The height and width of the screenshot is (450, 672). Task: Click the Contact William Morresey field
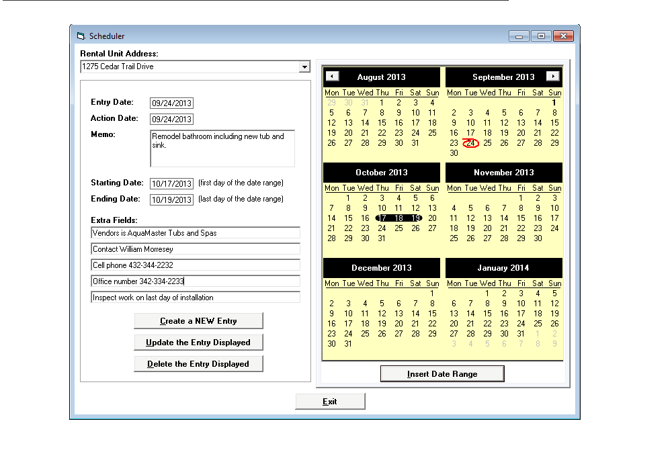pyautogui.click(x=195, y=249)
